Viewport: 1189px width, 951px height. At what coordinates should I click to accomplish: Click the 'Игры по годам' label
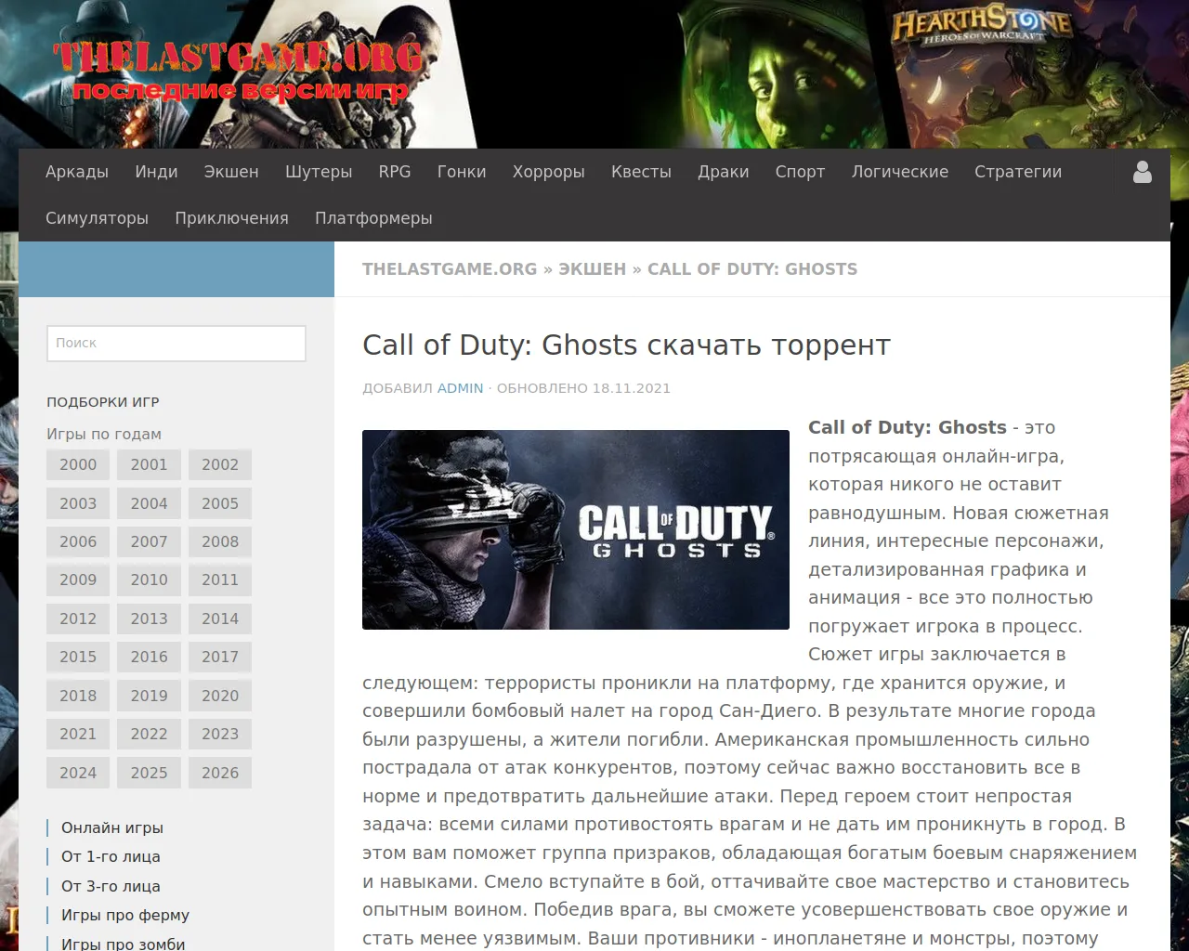tap(104, 434)
